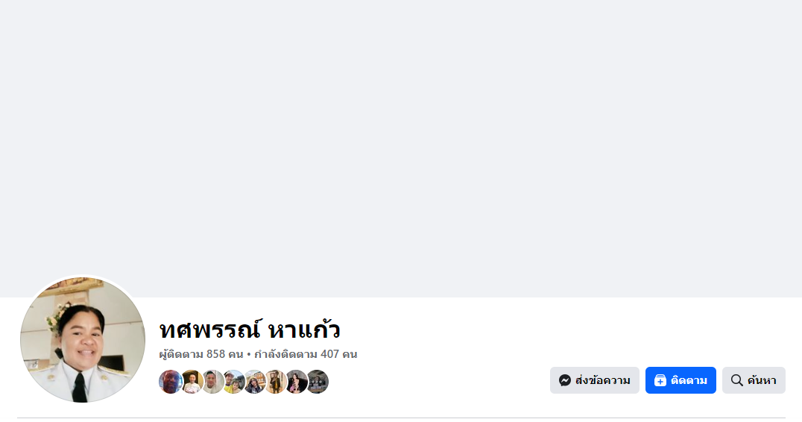Click the profile name ทศพรรณ์ หาแก้ว
802x422 pixels.
[x=250, y=330]
